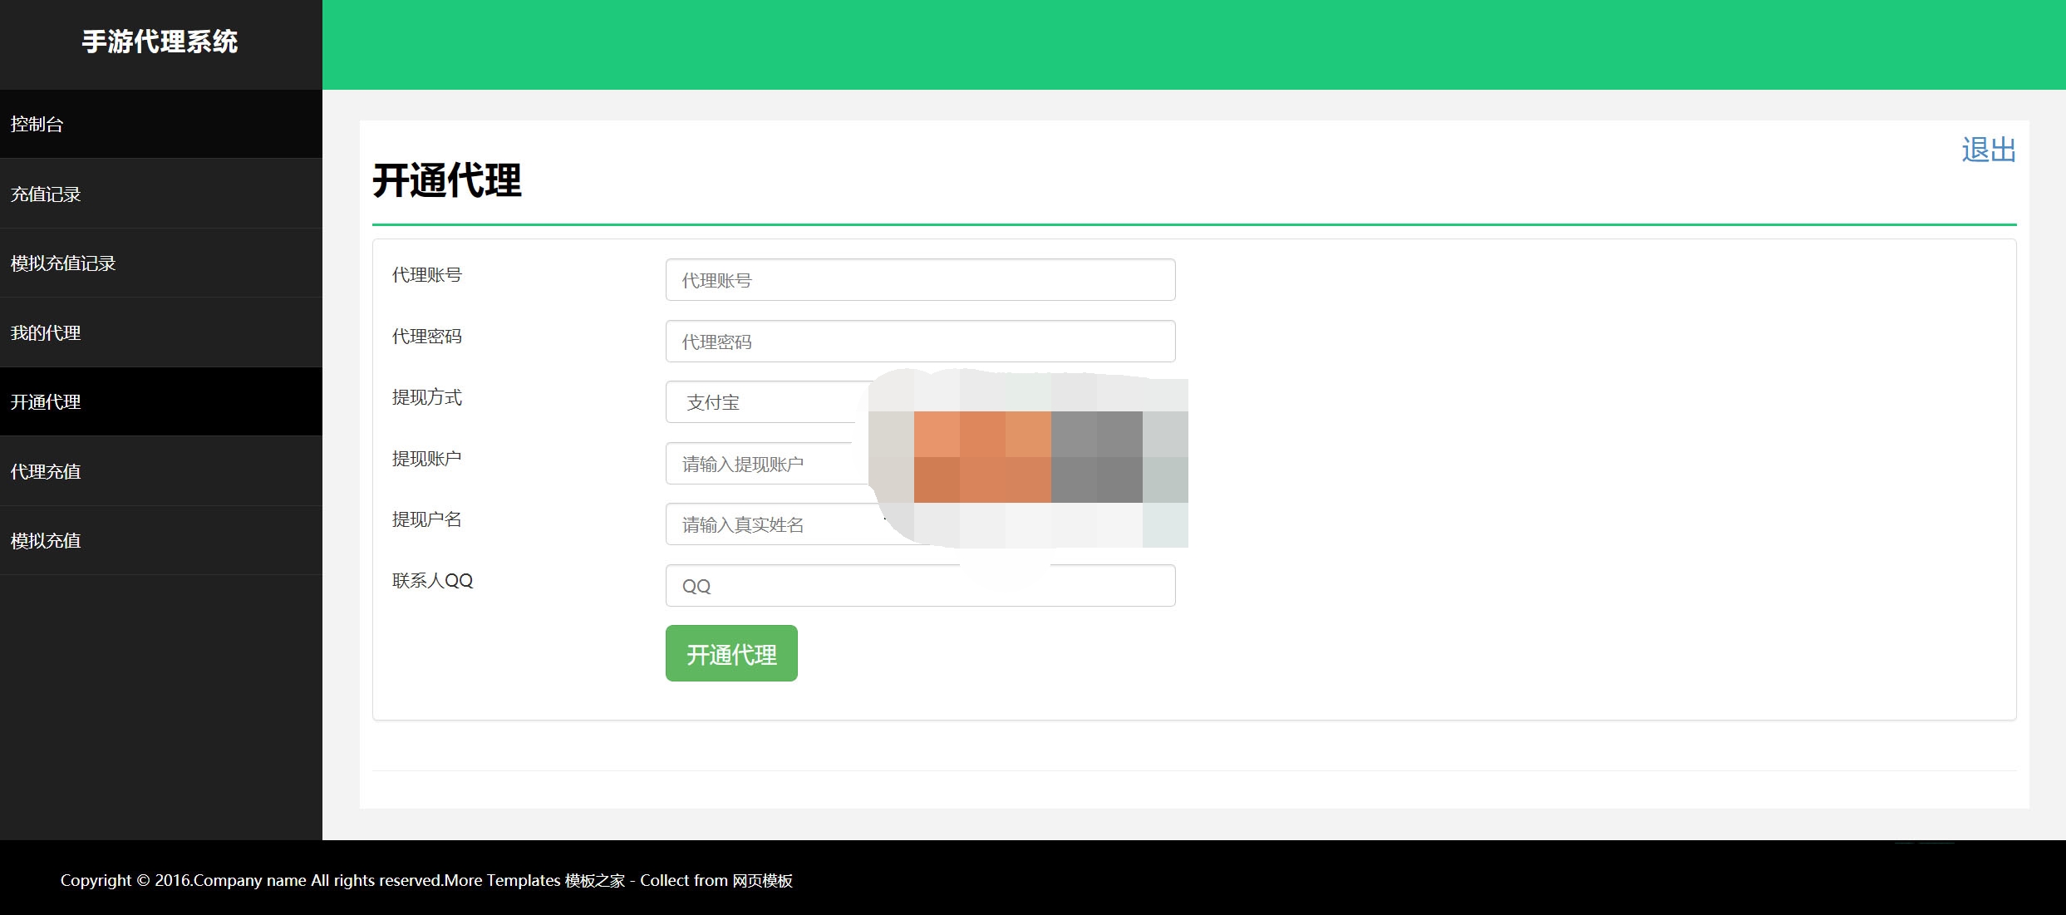Screen dimensions: 2066x915
Task: Select 开通代理 in the sidebar menu
Action: click(x=160, y=402)
